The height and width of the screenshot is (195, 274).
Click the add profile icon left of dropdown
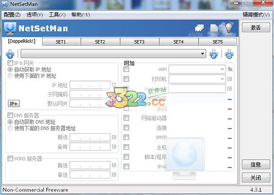click(x=10, y=54)
